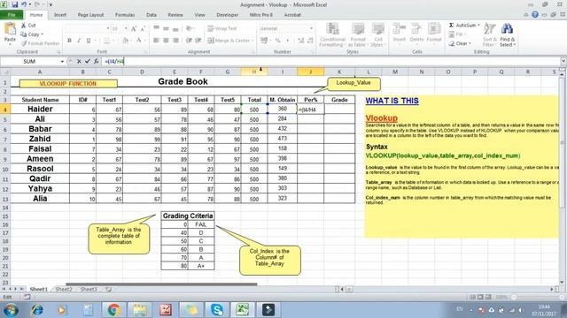Open Windows Start button

[x=11, y=310]
